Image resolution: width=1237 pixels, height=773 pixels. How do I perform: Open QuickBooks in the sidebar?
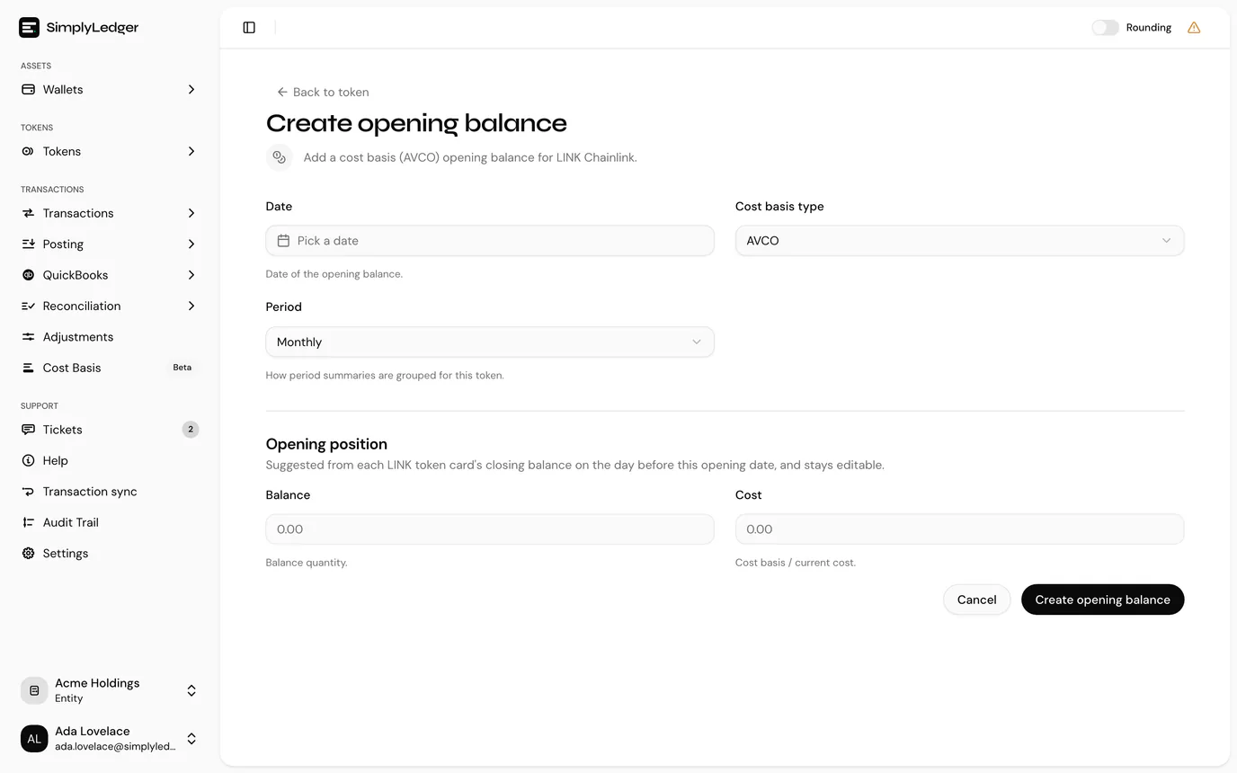[x=110, y=275]
